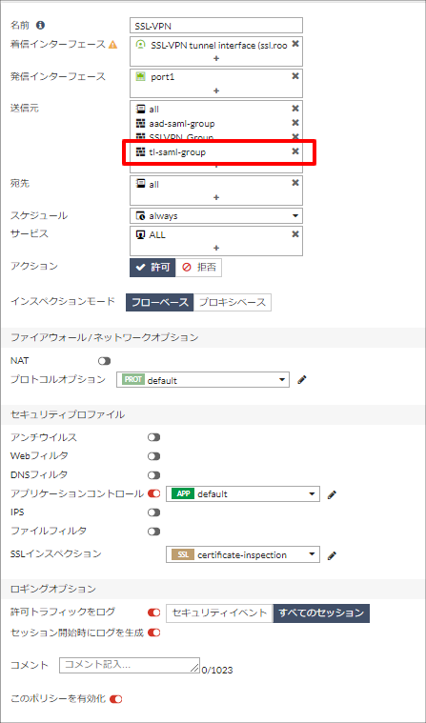Click the tl-saml-group group icon
Viewport: 426px width, 723px height.
pos(141,152)
